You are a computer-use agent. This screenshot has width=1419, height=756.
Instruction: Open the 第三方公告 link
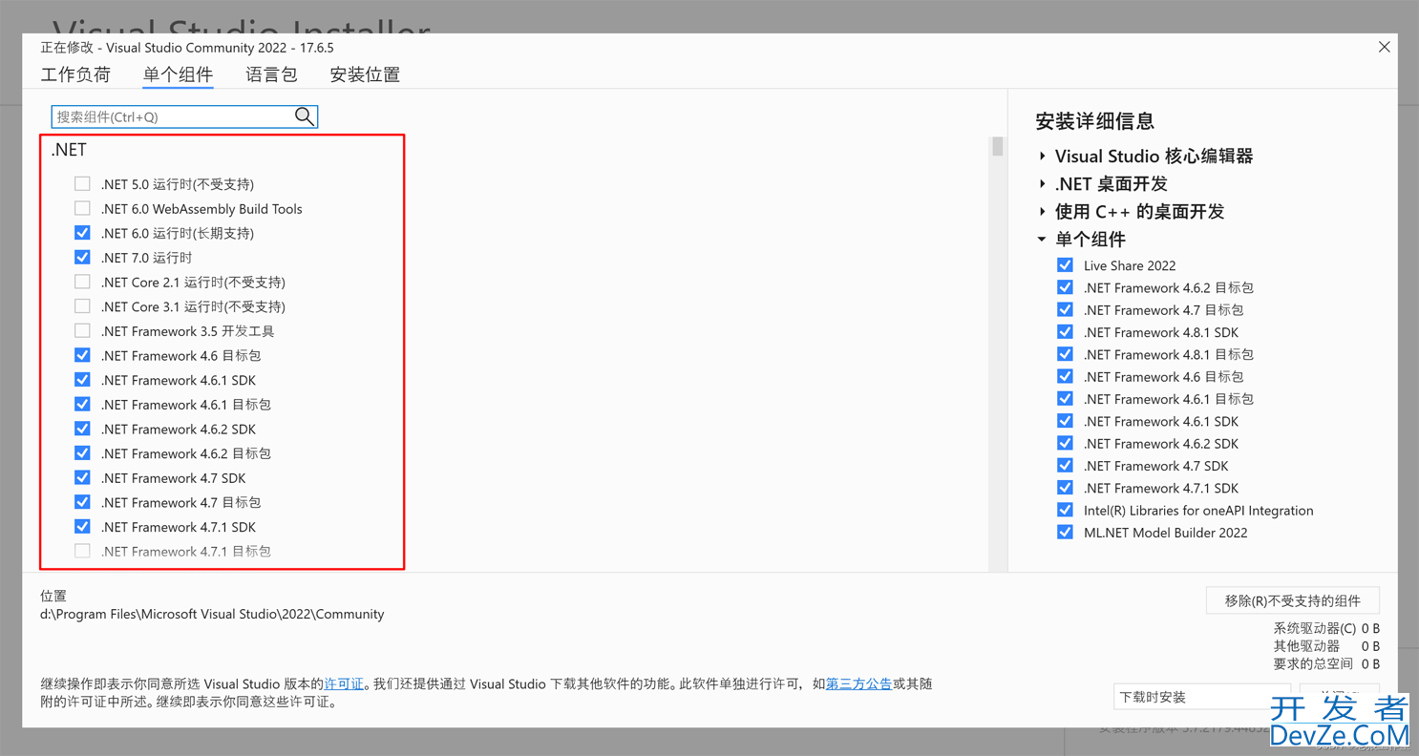point(858,684)
